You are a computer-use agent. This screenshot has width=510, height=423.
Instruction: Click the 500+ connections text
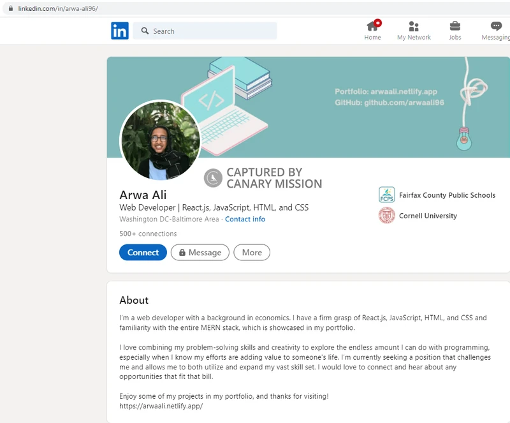(x=148, y=234)
